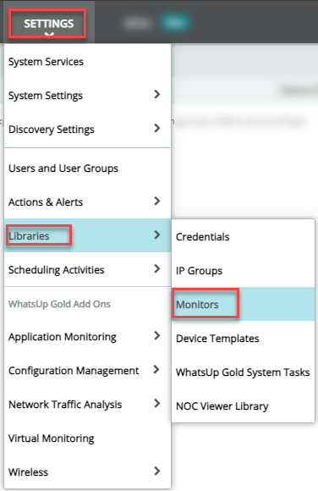Screen dimensions: 318x491
Task: Open the Wireless menu item
Action: point(87,472)
